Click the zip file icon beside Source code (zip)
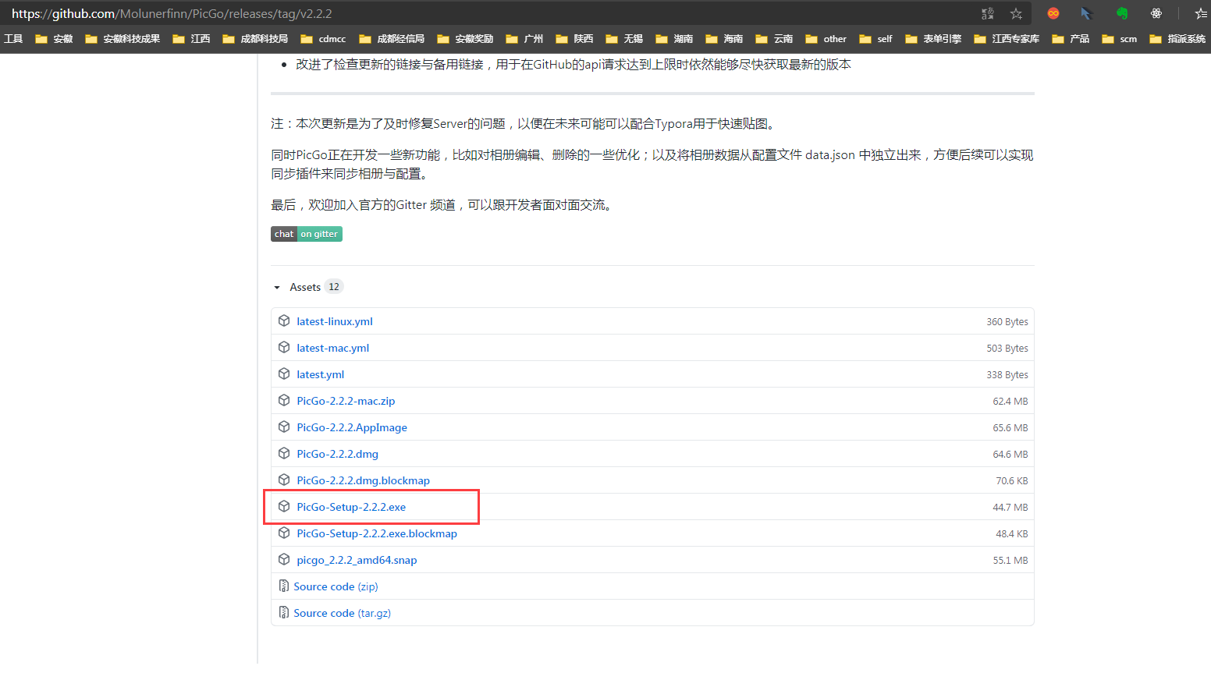 (x=284, y=586)
